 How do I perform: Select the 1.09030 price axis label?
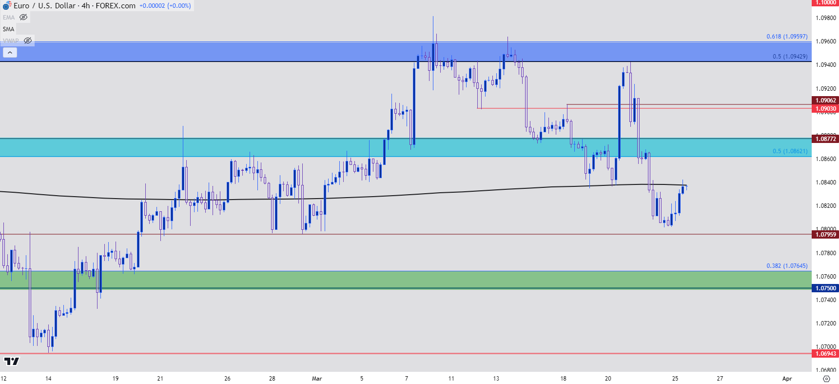825,109
